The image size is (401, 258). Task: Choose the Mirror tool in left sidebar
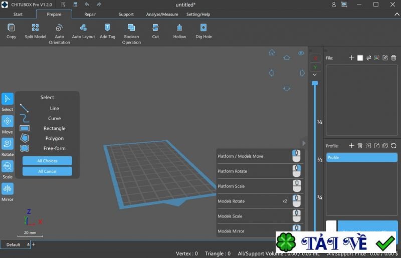point(8,189)
